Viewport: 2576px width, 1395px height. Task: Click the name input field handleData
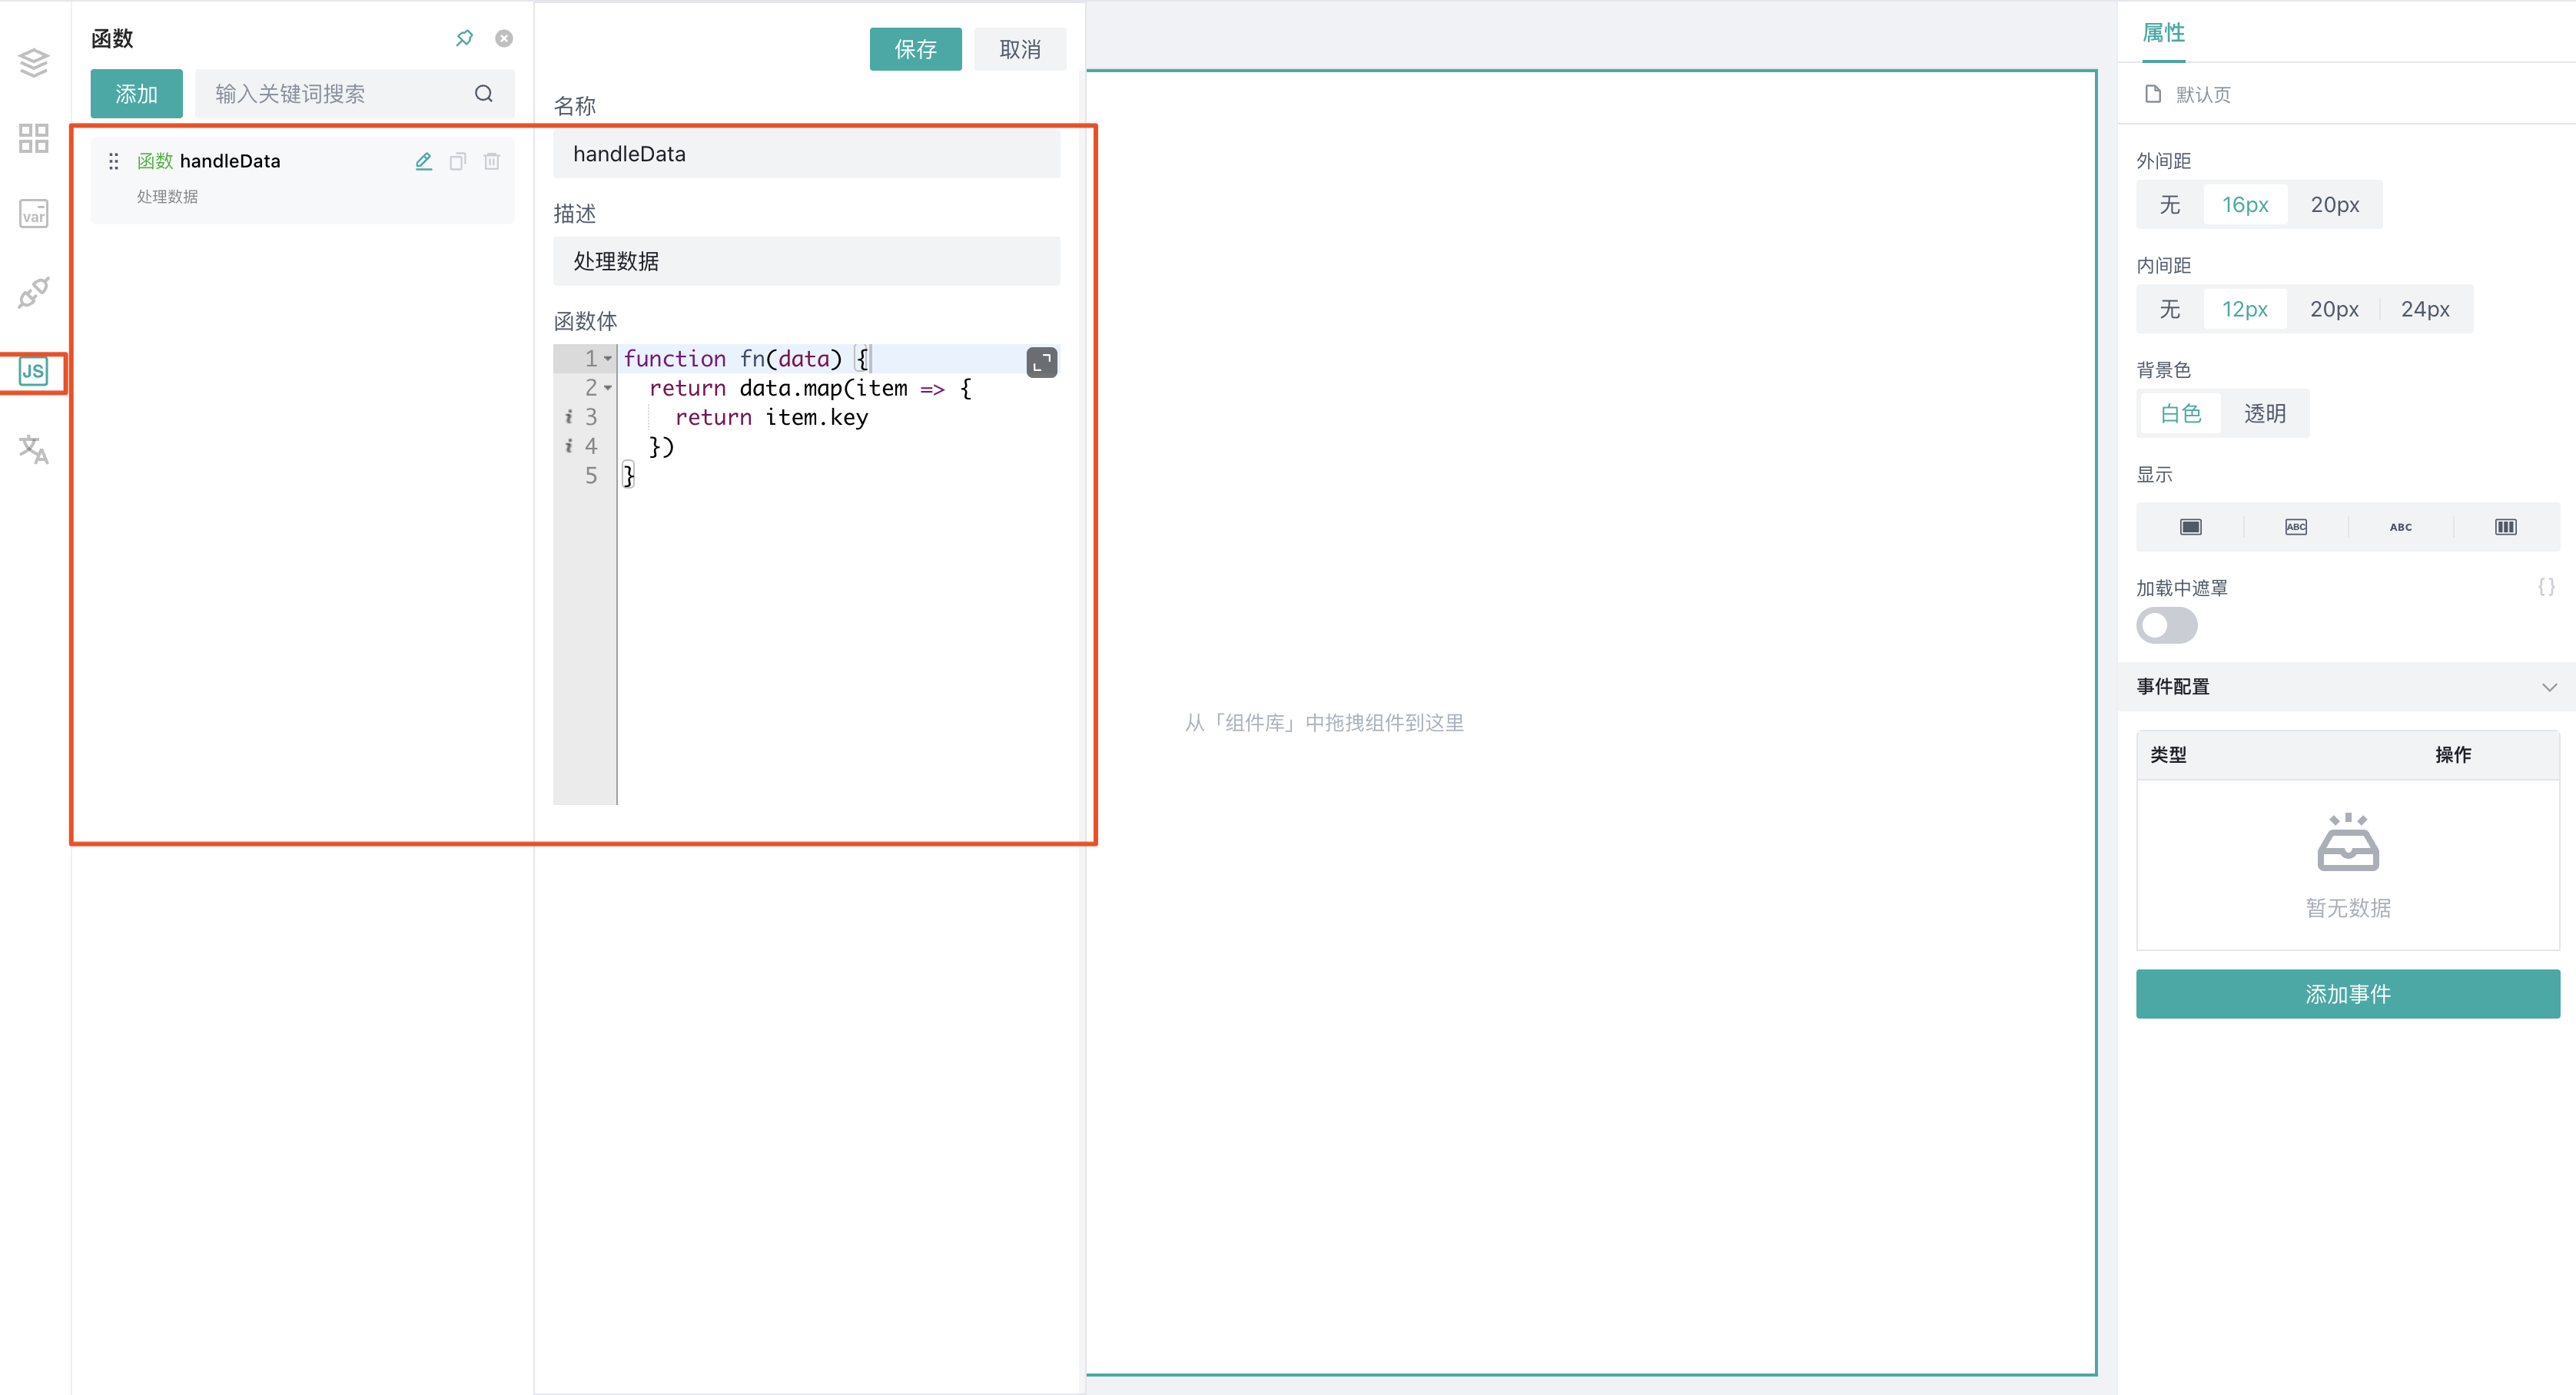[806, 154]
